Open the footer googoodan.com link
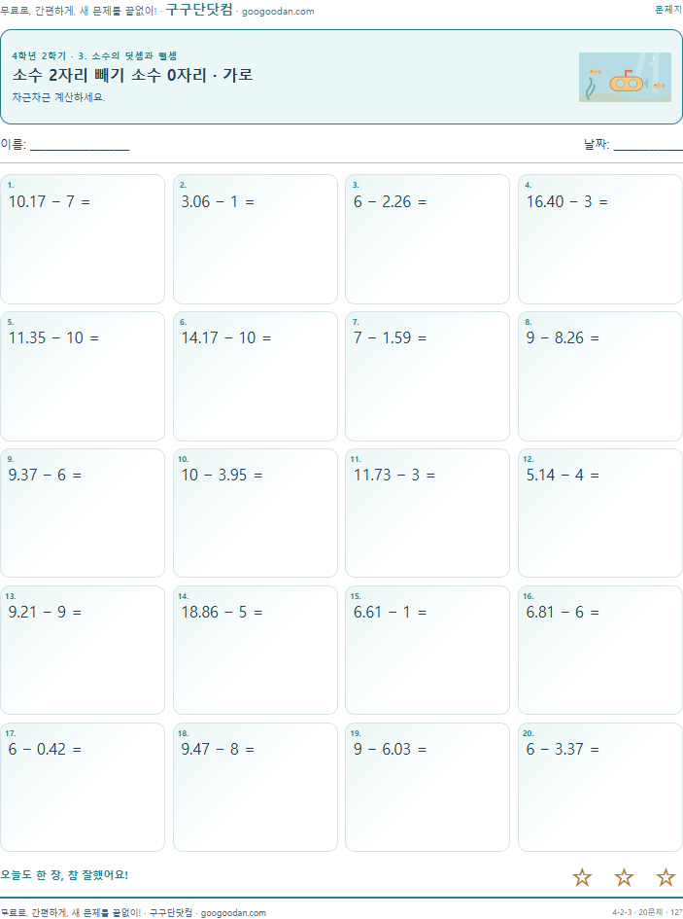This screenshot has width=683, height=919. [x=233, y=912]
